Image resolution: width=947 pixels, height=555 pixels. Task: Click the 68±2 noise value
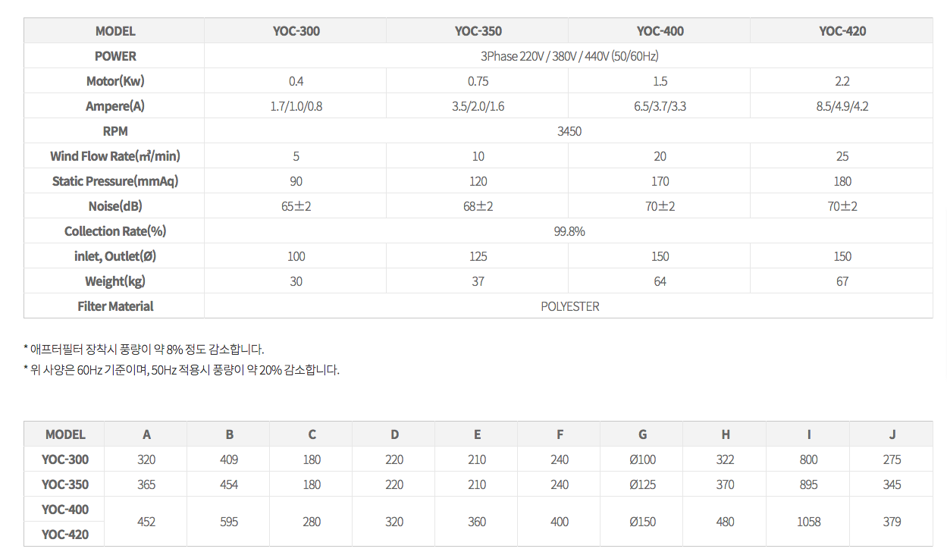478,206
